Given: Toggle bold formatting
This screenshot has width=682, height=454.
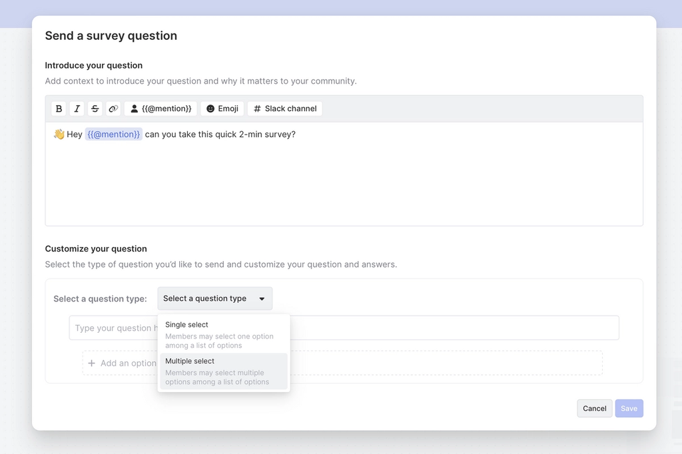Looking at the screenshot, I should (x=59, y=108).
